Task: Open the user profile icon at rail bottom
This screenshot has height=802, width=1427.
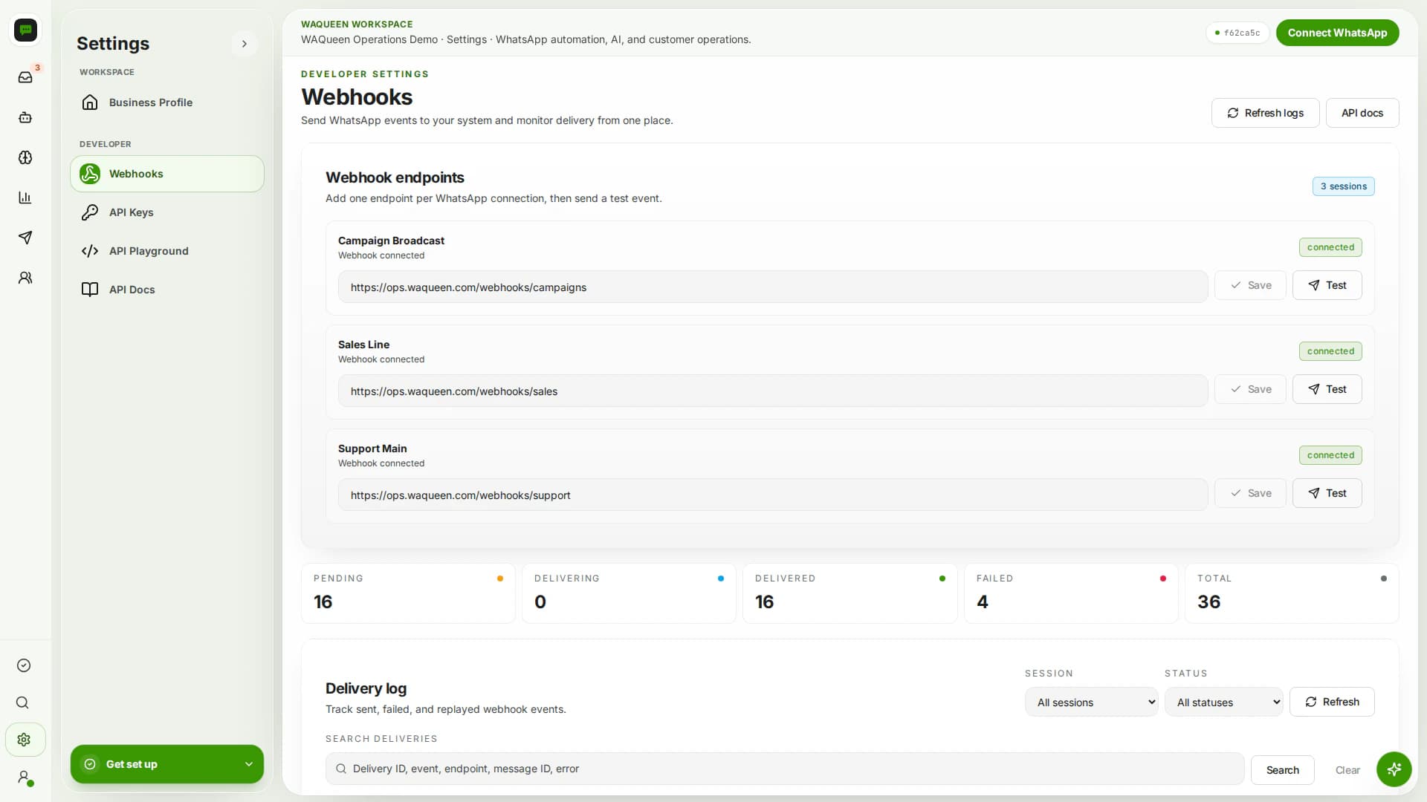Action: [25, 777]
